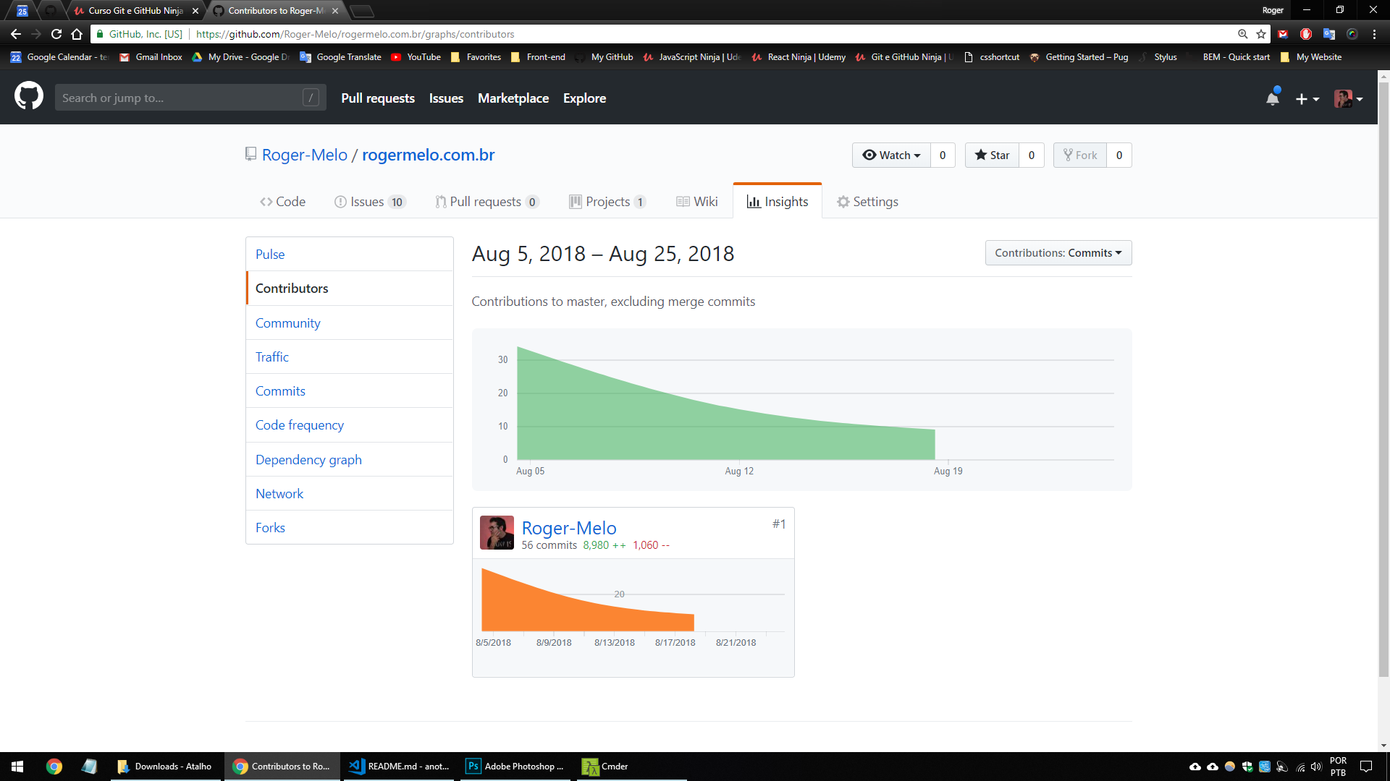
Task: Click the 56 commits link
Action: click(x=549, y=545)
